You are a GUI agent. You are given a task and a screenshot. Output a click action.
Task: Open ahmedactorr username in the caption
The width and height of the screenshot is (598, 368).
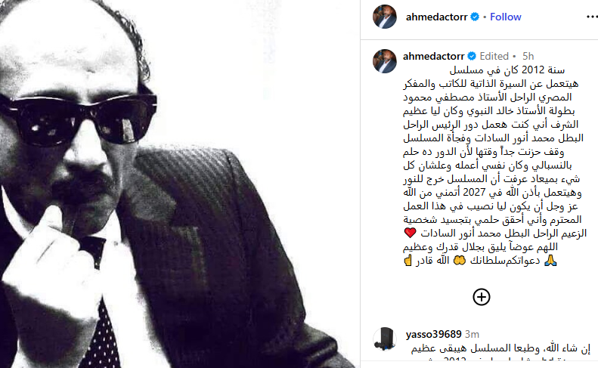coord(433,56)
